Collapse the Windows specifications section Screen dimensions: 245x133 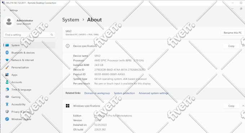243,106
